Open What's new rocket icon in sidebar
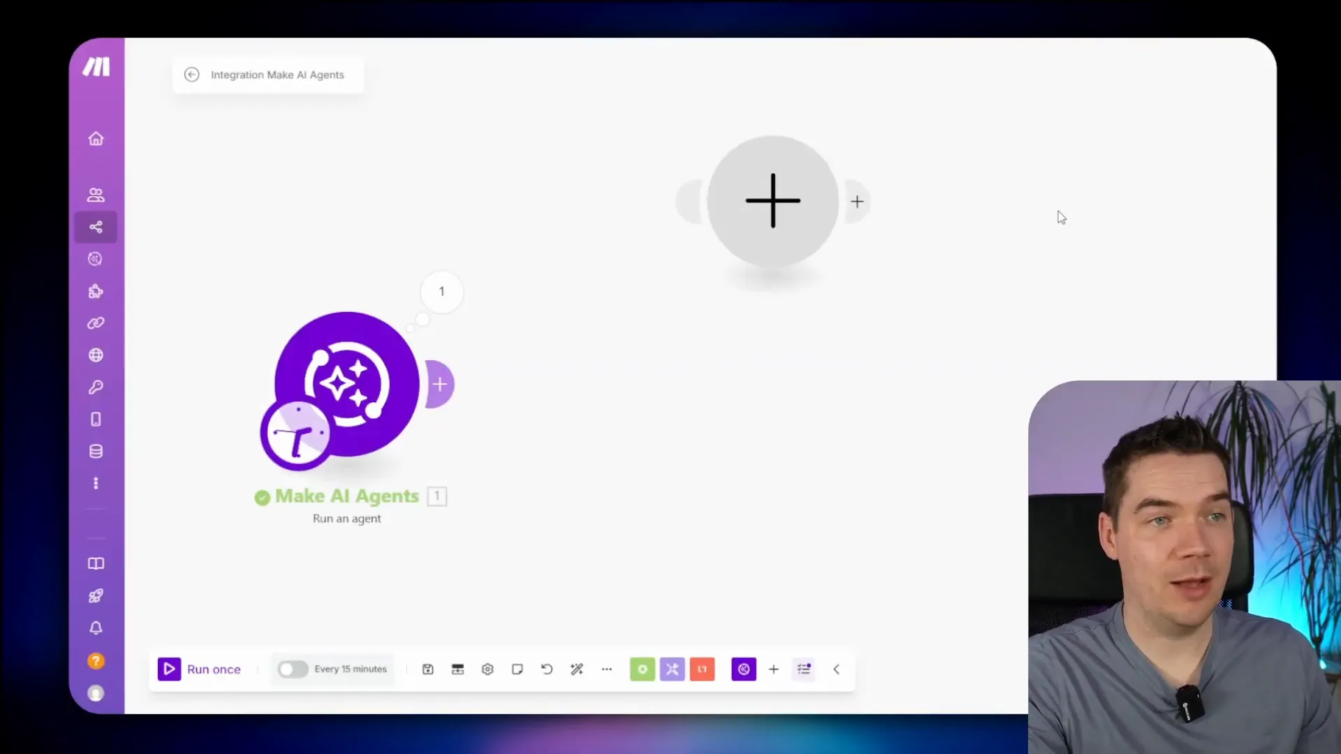This screenshot has height=754, width=1341. [96, 596]
